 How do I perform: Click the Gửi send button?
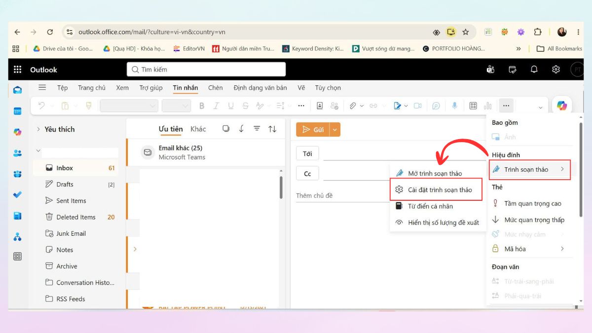tap(313, 130)
